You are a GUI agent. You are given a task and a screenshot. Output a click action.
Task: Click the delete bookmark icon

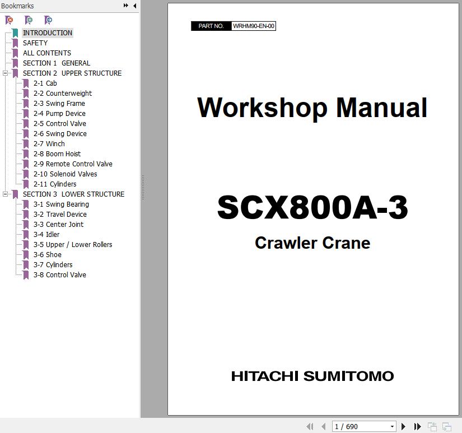(9, 20)
